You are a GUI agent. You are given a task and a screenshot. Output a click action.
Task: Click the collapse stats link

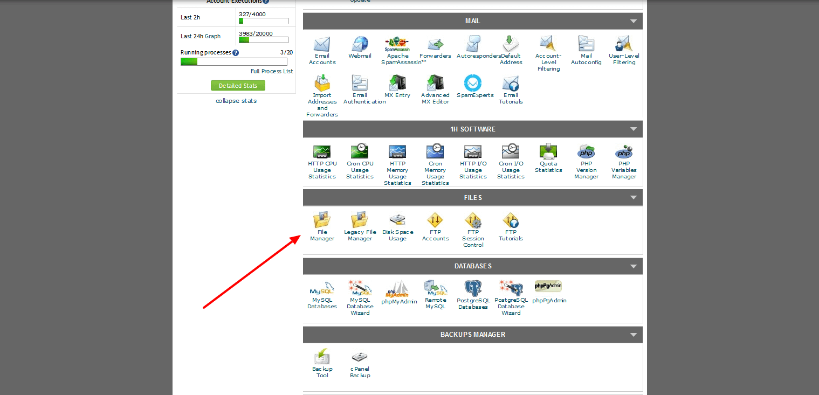click(x=236, y=101)
